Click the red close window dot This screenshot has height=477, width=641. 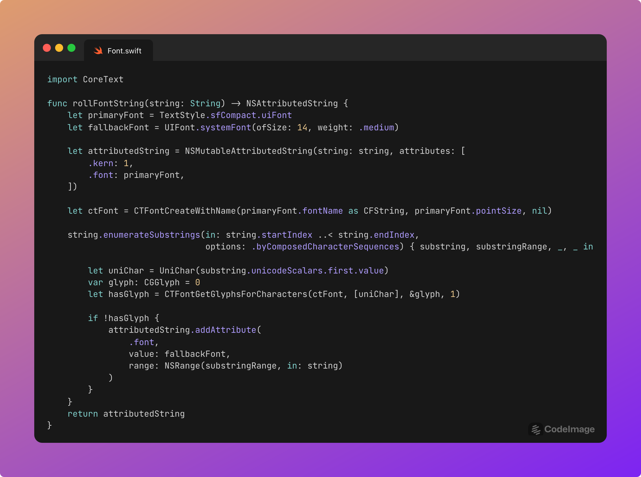47,48
